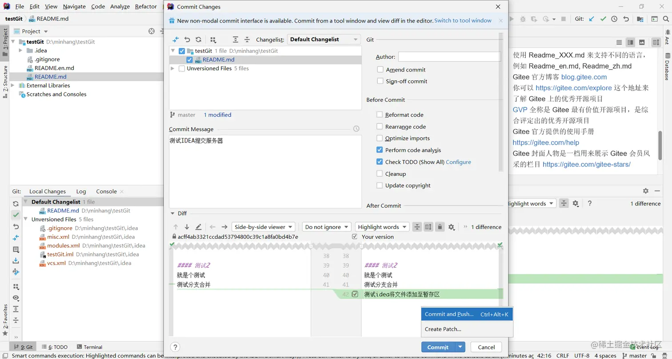Expand Unversioned Files node in commit dialog
Viewport: 672px width, 359px height.
[x=173, y=68]
